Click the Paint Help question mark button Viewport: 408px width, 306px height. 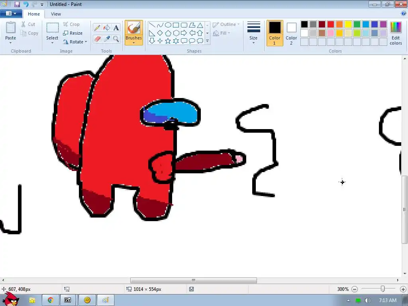404,13
